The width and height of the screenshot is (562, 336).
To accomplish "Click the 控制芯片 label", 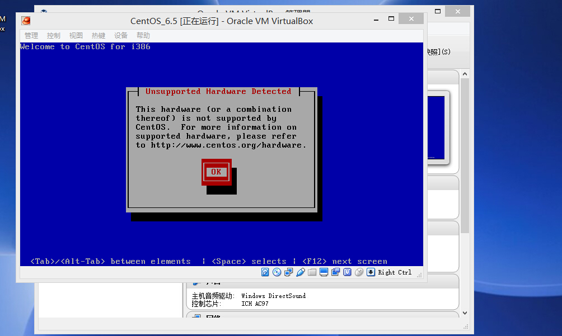I will coord(207,304).
